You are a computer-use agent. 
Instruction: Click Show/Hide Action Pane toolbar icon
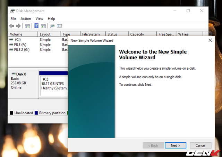click(x=43, y=26)
